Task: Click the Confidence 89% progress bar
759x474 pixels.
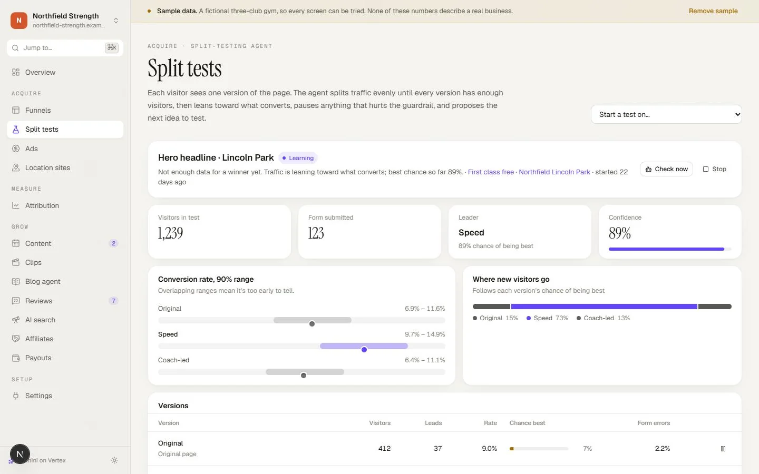Action: [670, 249]
